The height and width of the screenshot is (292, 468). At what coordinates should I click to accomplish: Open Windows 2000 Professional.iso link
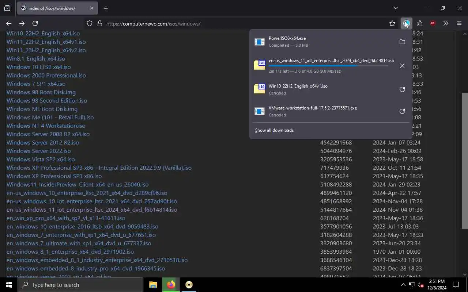click(x=46, y=75)
